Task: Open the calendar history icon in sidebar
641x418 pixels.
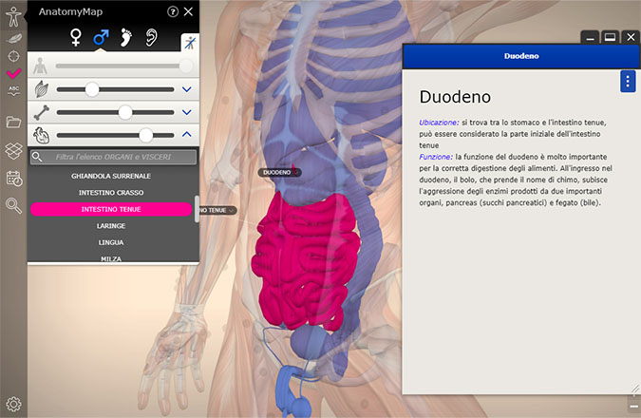Action: [13, 178]
